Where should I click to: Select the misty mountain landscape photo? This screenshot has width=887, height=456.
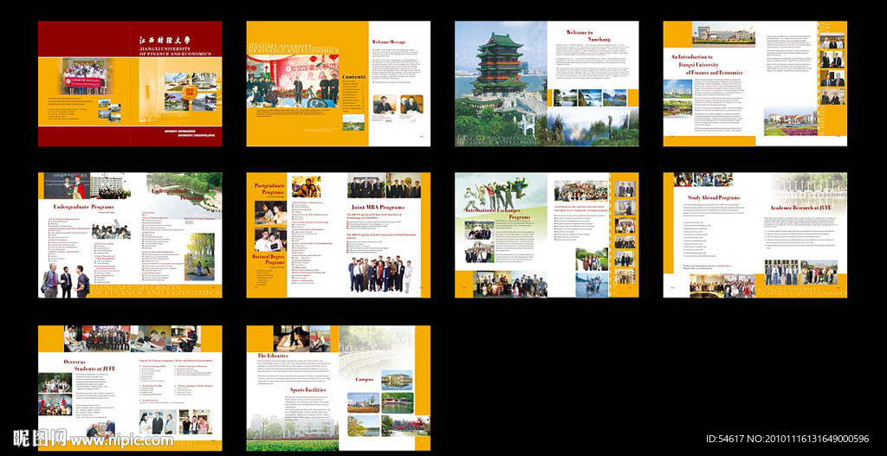point(592,125)
